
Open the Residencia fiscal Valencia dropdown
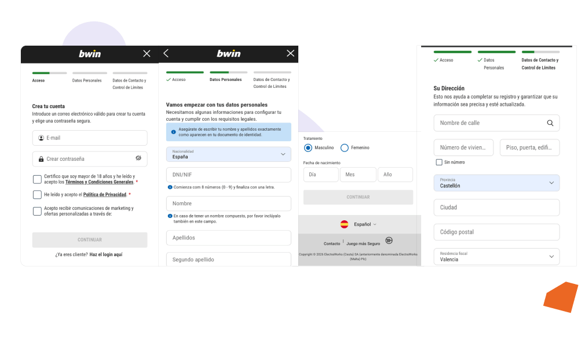[x=496, y=257]
